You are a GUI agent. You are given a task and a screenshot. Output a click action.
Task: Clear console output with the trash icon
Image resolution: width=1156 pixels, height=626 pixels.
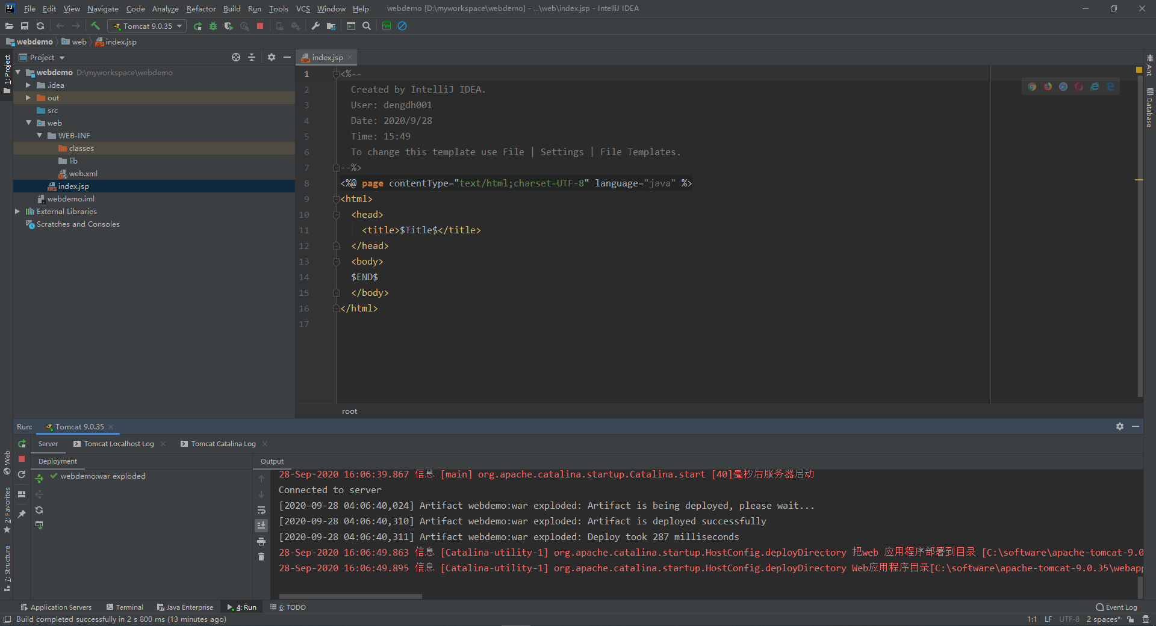coord(261,557)
